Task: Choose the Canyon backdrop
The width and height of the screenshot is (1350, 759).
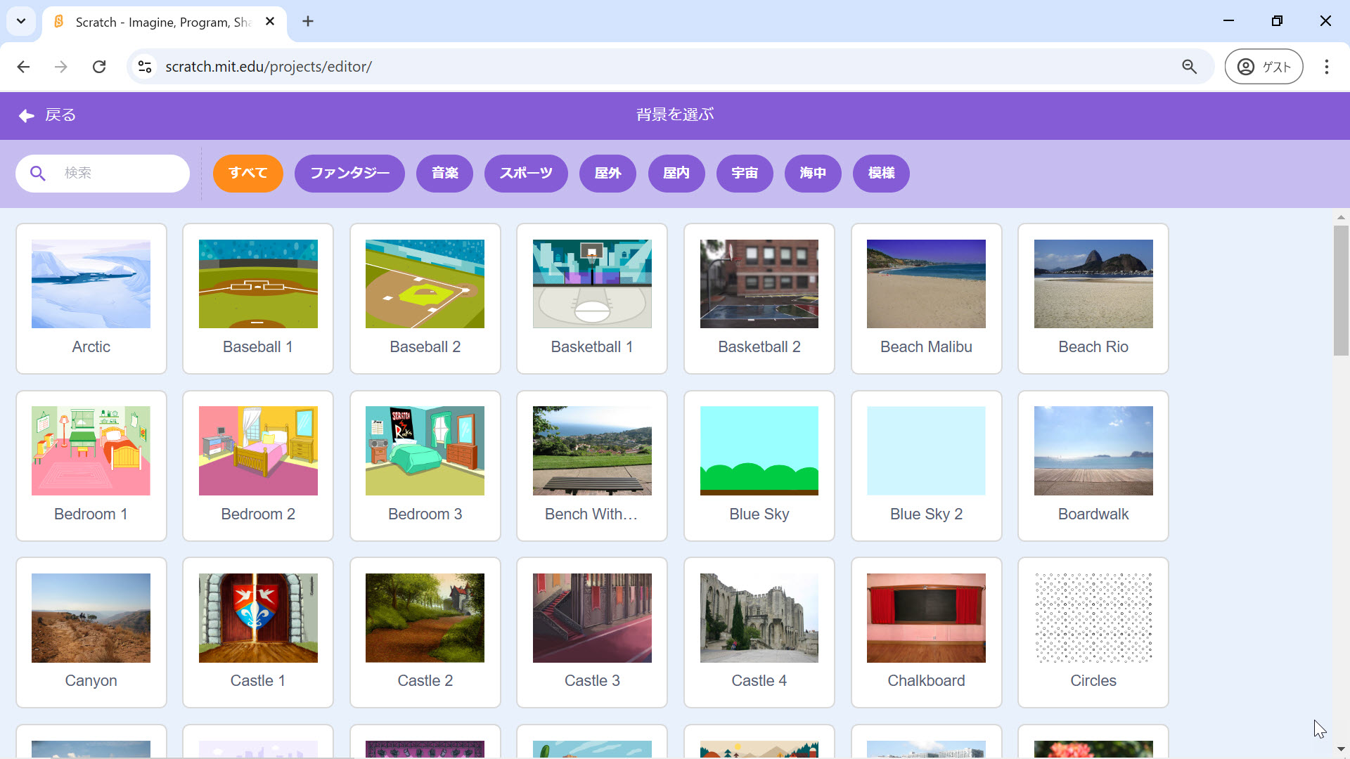Action: (91, 632)
